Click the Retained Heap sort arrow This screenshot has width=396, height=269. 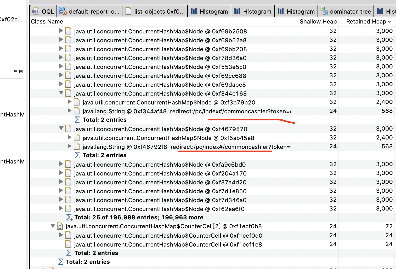(389, 22)
